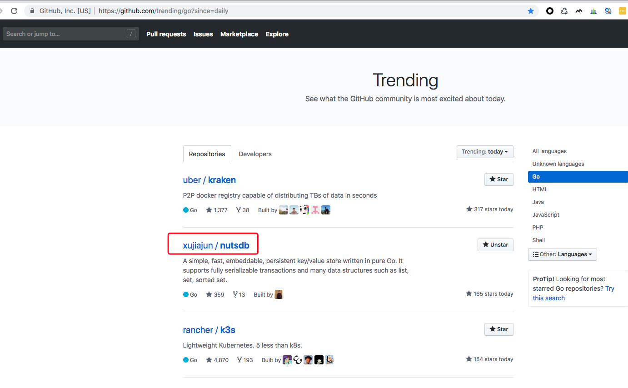Filter trending by HTML

pos(540,189)
